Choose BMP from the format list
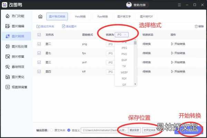Viewport: 207px width, 138px height. point(124,60)
